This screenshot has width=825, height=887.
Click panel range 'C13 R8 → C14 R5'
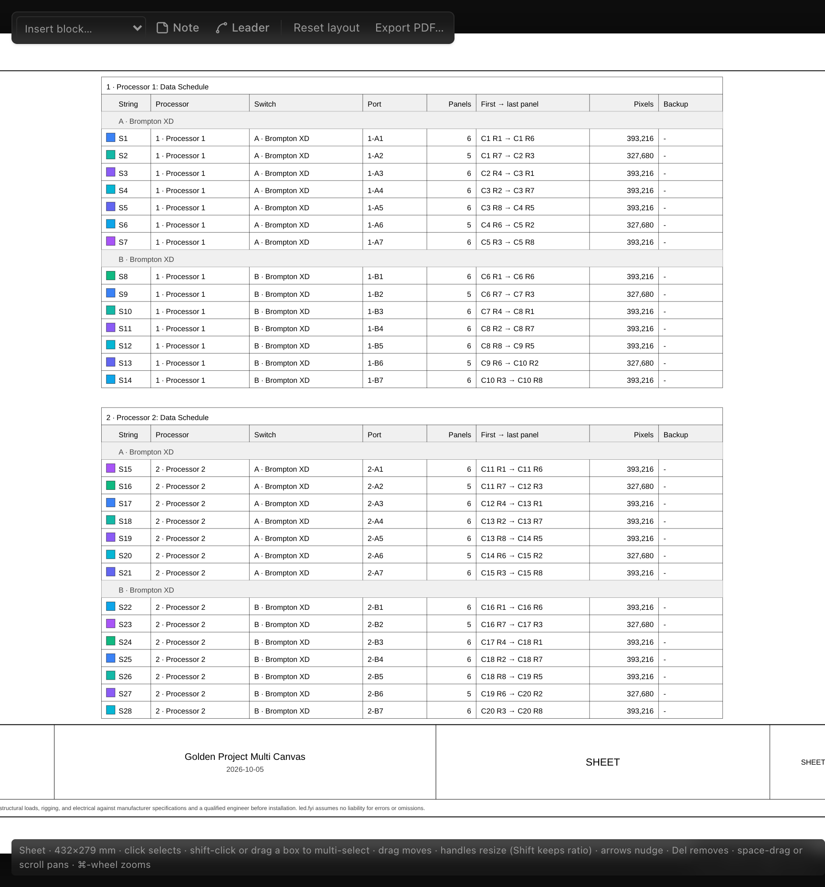point(512,539)
